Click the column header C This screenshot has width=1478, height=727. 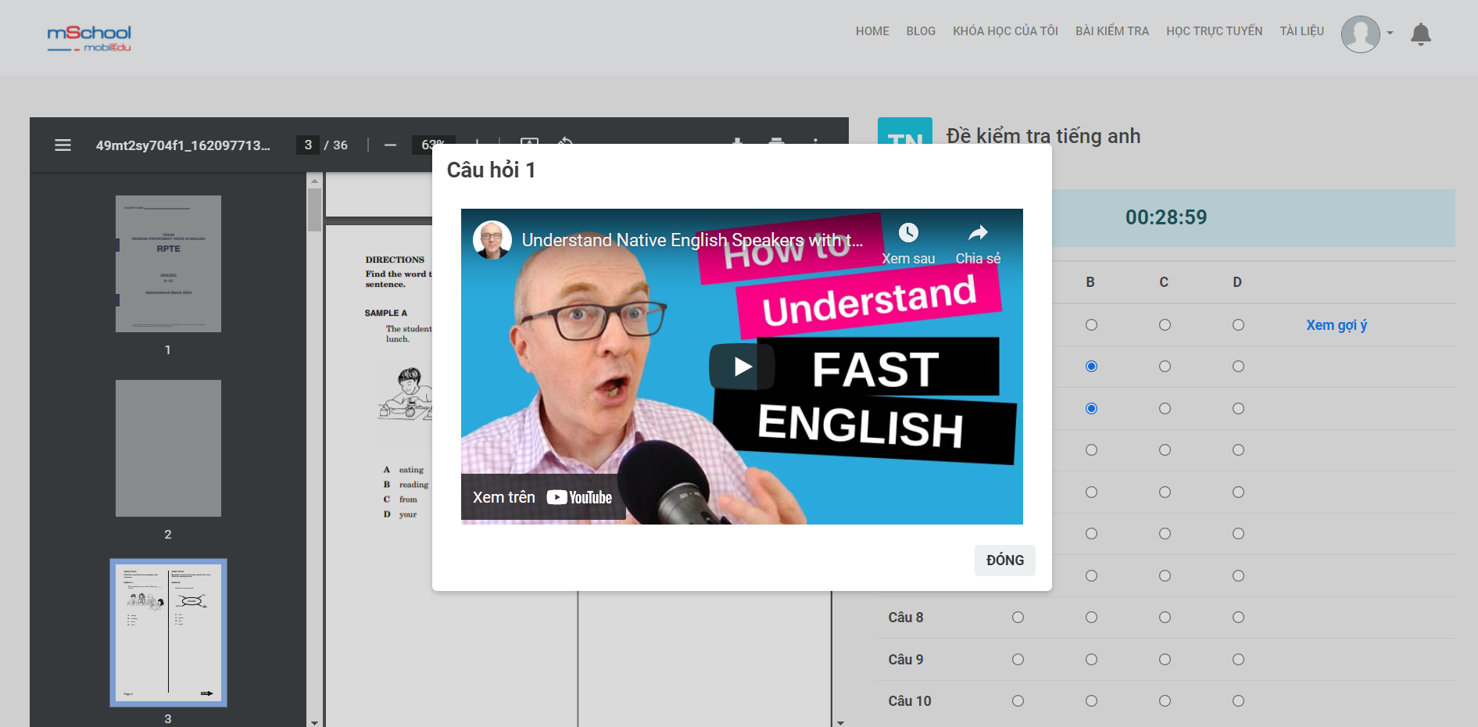[x=1164, y=282]
